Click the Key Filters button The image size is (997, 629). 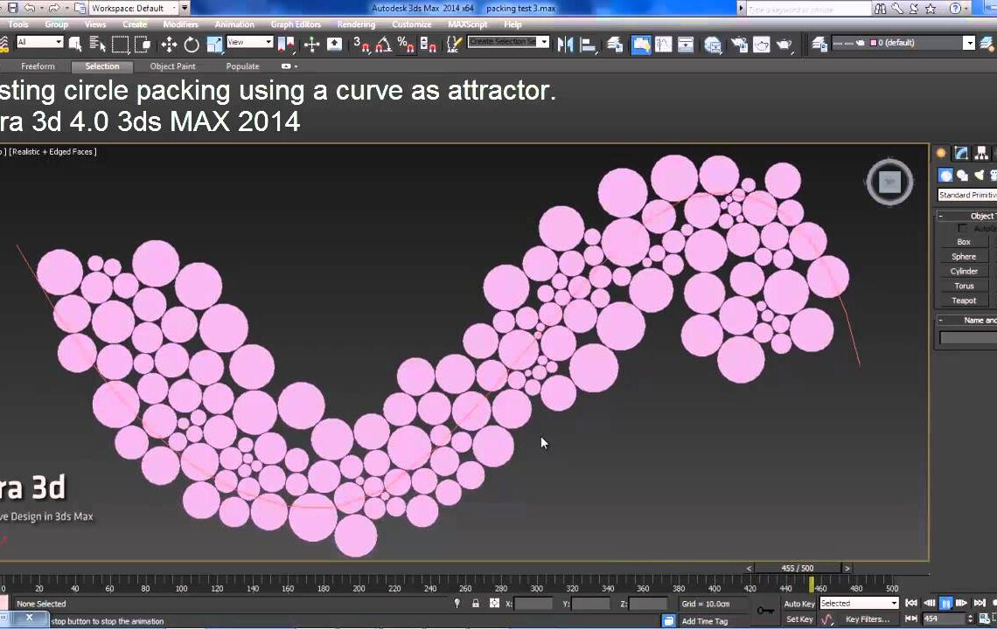coord(867,619)
